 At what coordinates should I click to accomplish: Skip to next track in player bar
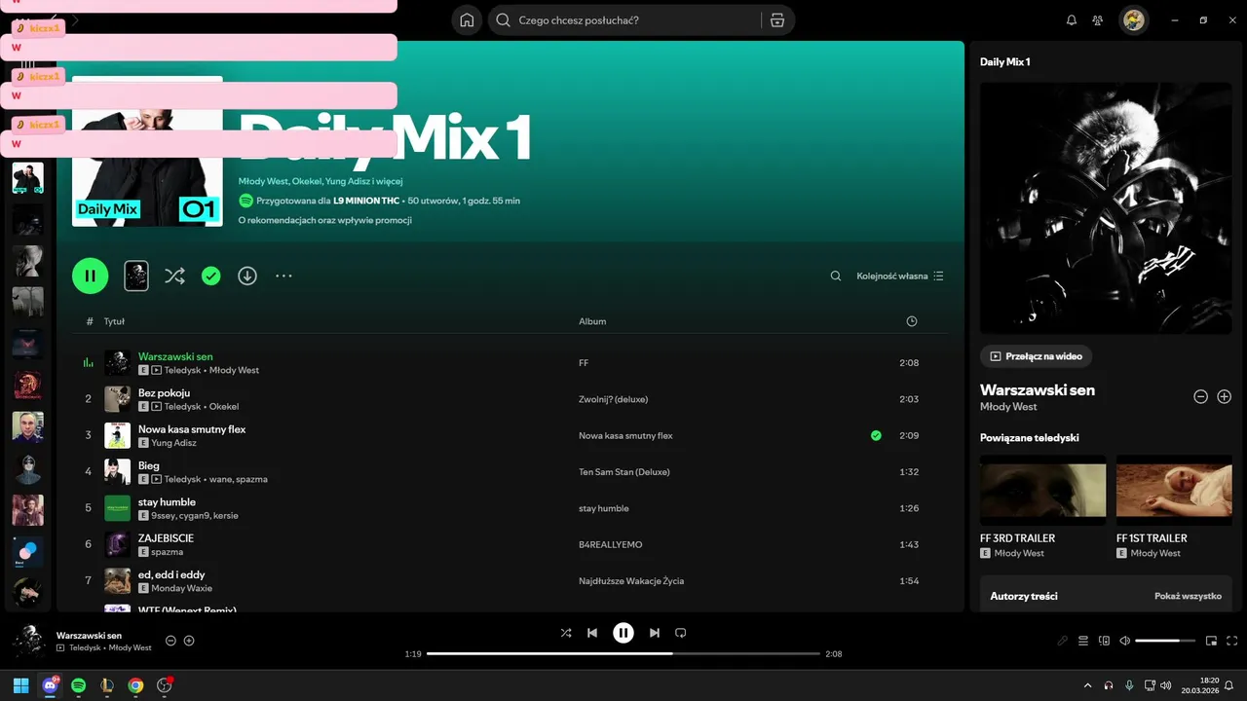(x=655, y=633)
